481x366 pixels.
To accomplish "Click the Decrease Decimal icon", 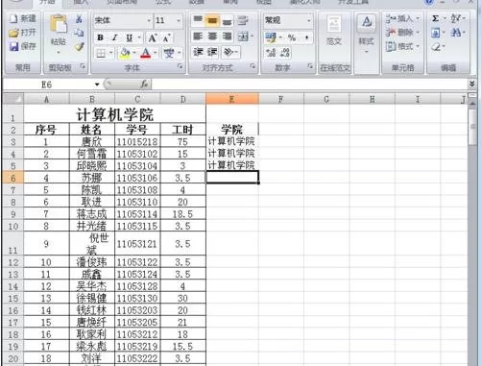I will tap(285, 53).
